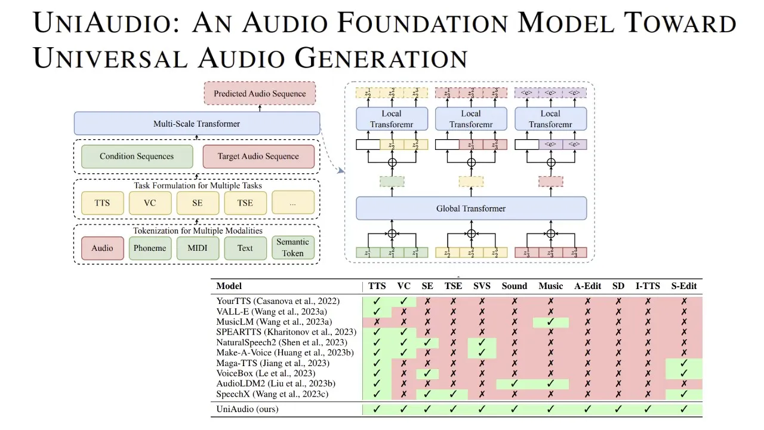This screenshot has height=430, width=764.
Task: Click VoiceBox's SE checkmark cell
Action: pos(427,374)
